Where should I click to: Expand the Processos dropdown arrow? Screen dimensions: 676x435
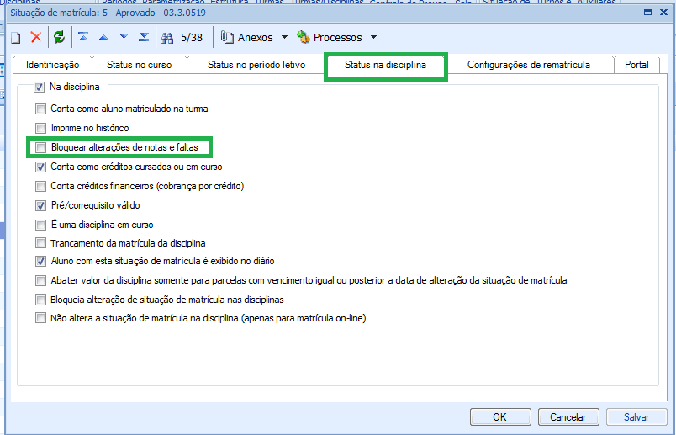(x=373, y=38)
